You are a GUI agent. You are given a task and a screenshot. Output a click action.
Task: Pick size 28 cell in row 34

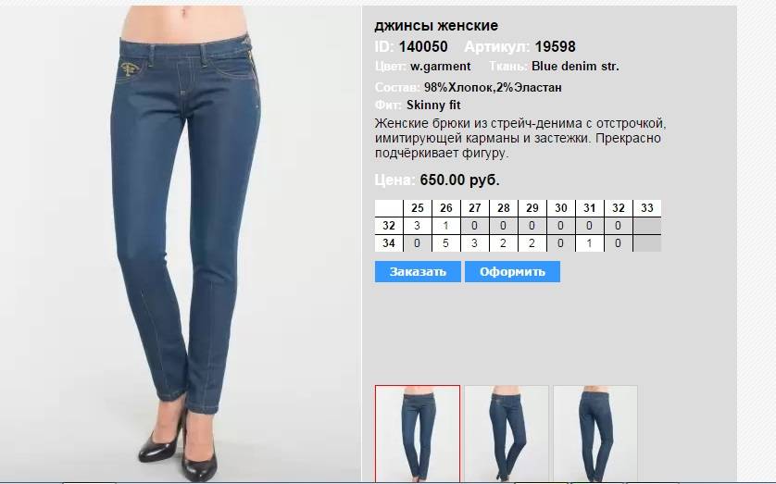click(504, 243)
